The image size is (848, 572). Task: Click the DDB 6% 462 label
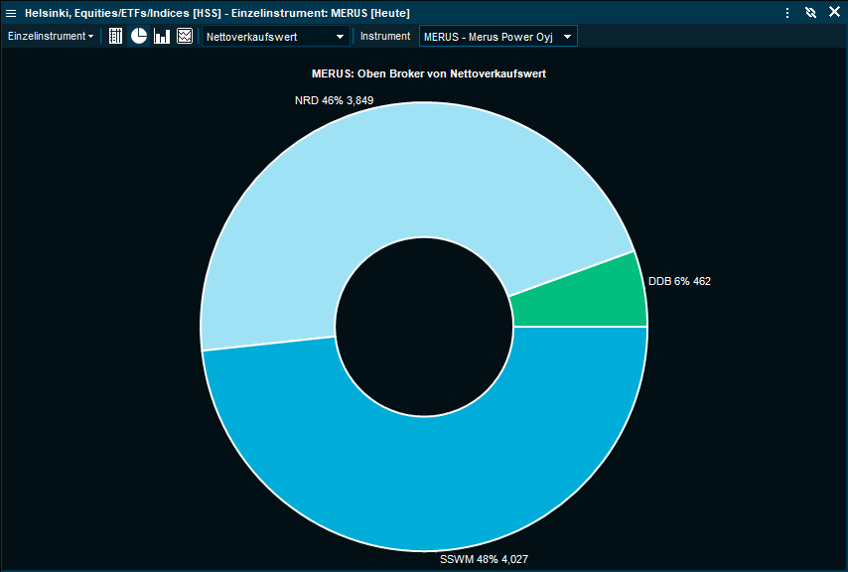[x=679, y=281]
